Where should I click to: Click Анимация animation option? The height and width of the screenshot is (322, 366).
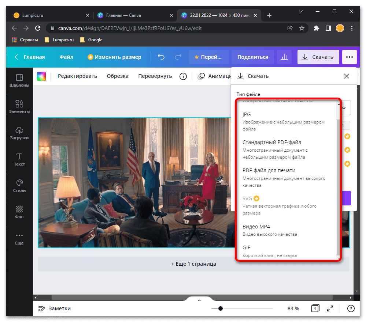click(x=214, y=76)
